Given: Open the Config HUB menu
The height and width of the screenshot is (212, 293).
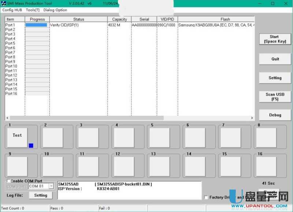Looking at the screenshot, I should pos(12,10).
